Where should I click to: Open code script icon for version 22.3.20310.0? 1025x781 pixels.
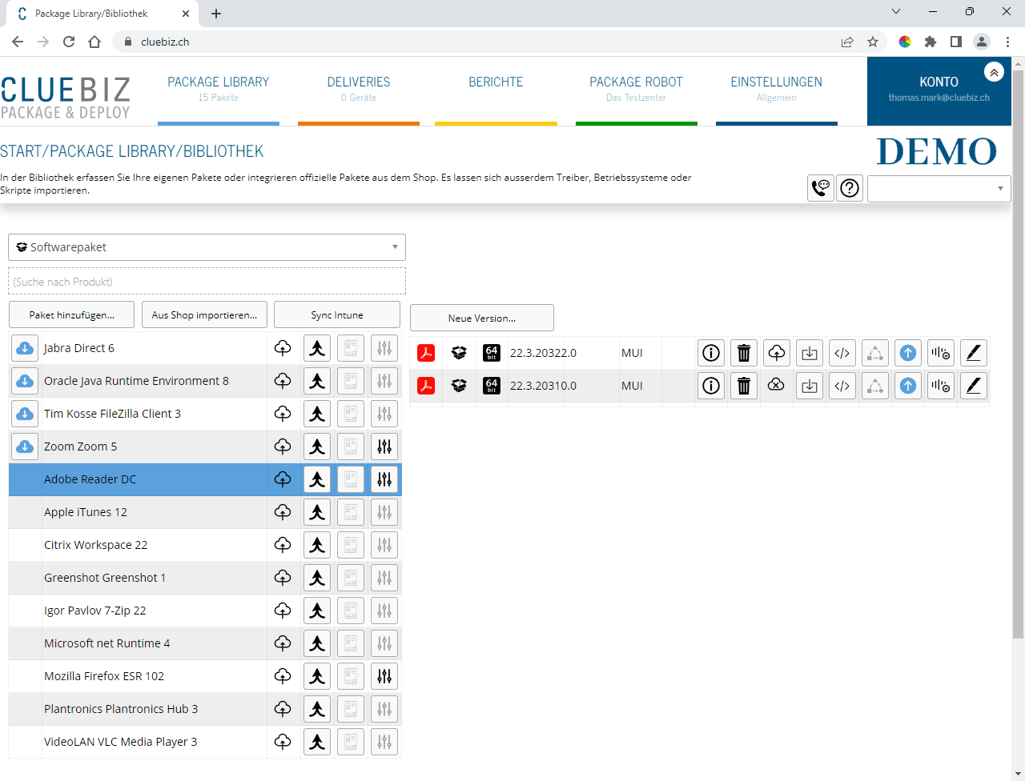tap(842, 386)
